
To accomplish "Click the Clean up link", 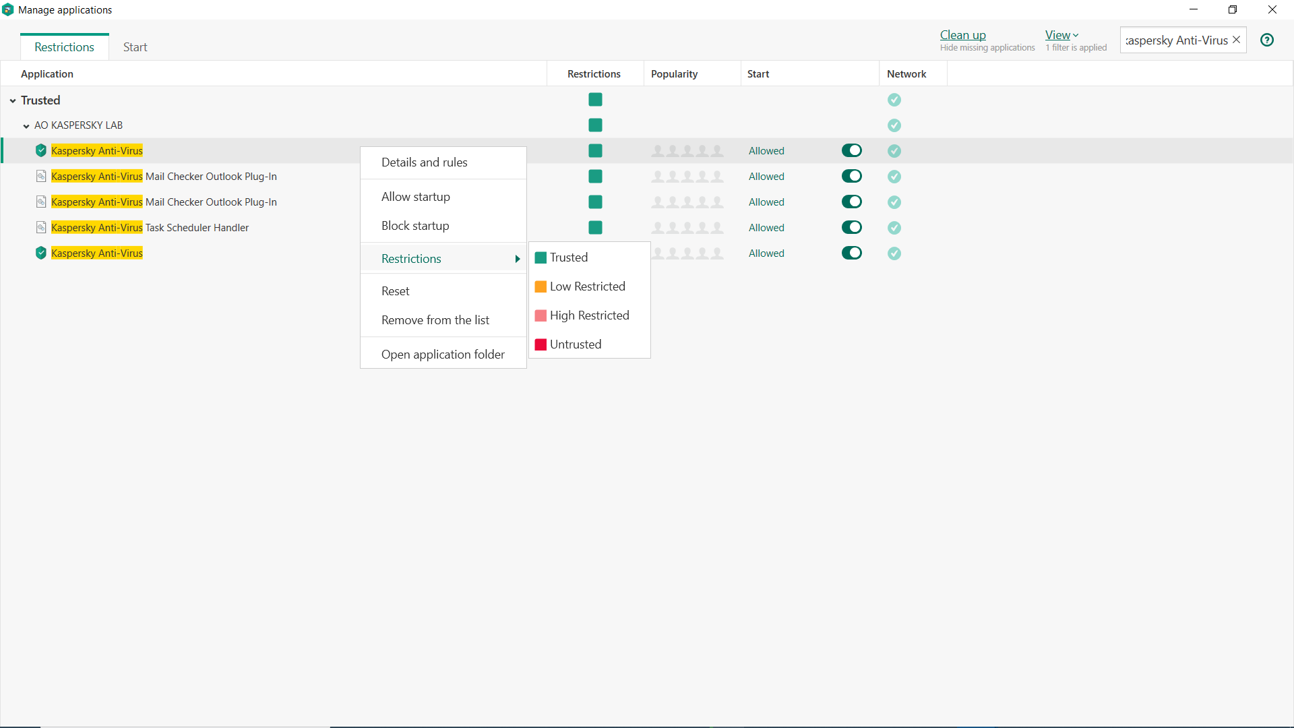I will click(963, 35).
